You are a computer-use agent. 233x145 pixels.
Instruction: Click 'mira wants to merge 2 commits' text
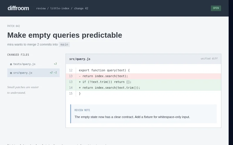tap(33, 44)
